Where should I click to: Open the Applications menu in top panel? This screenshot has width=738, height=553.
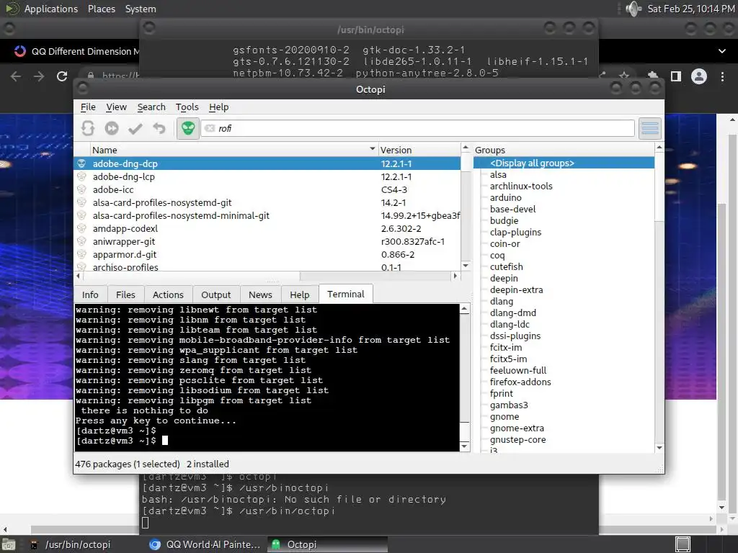51,9
